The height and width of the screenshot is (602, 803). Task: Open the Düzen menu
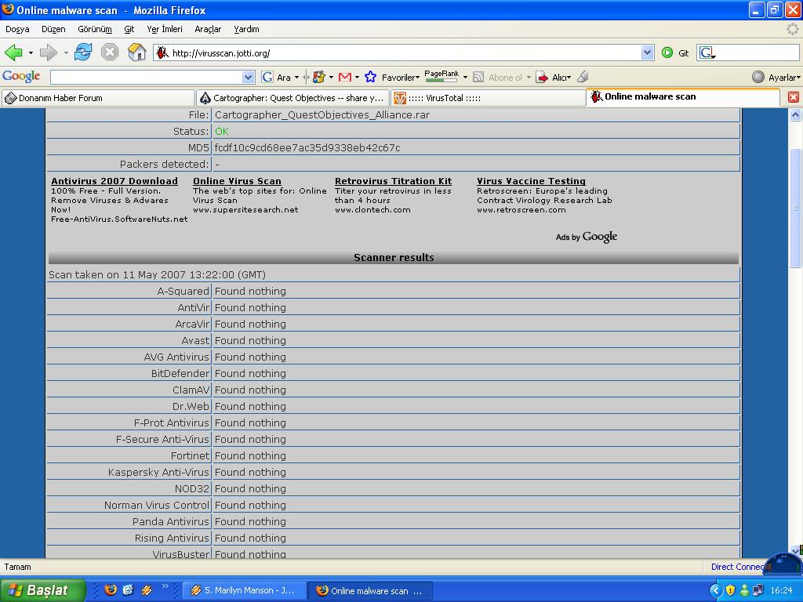pyautogui.click(x=54, y=29)
